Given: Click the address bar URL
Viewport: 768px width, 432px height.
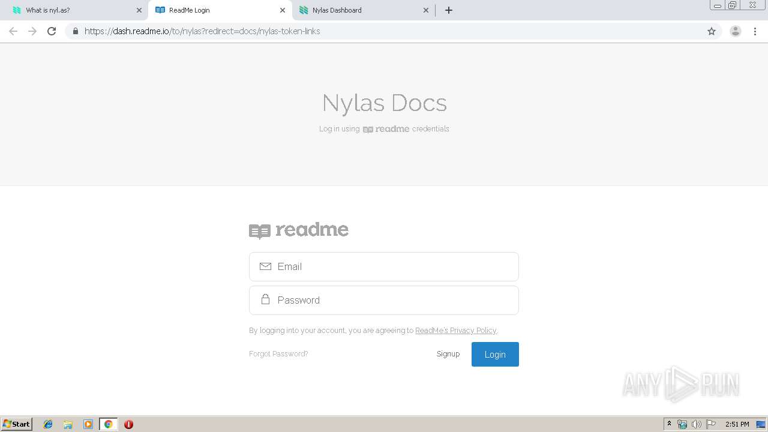Looking at the screenshot, I should 202,31.
